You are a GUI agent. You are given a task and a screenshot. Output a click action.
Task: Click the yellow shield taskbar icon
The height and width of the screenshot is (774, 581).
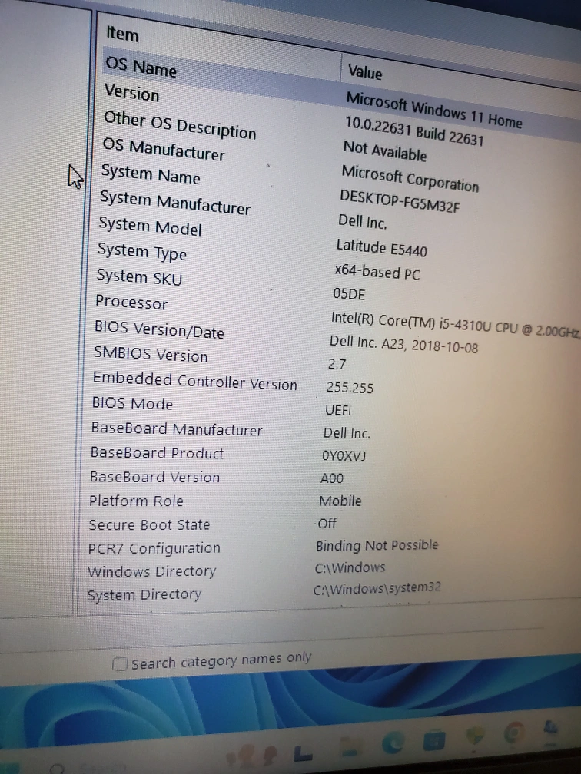tap(475, 736)
